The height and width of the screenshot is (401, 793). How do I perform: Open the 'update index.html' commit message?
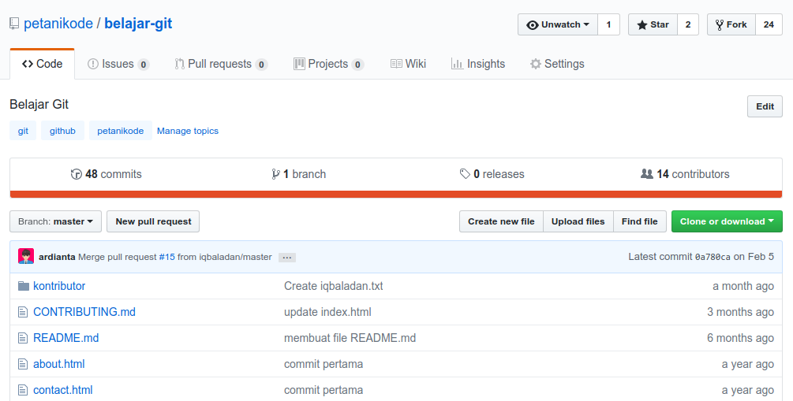[x=327, y=312]
